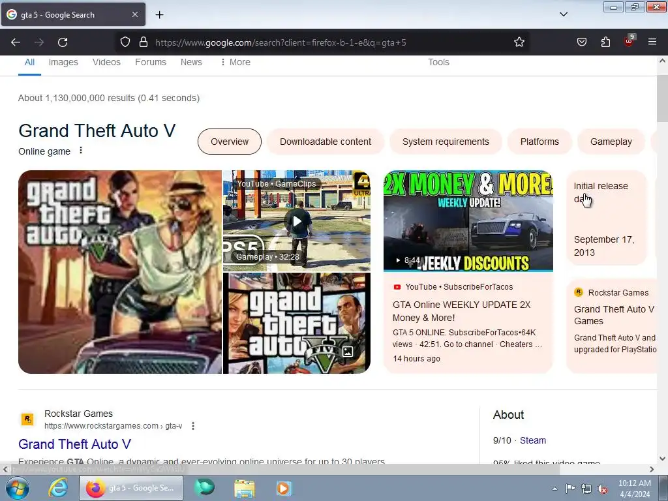The image size is (668, 501).
Task: Open Windows Explorer folder in taskbar
Action: 244,488
